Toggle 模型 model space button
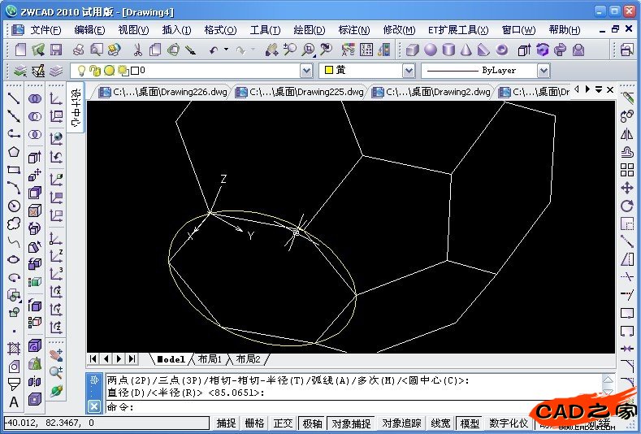The height and width of the screenshot is (434, 641). [470, 423]
